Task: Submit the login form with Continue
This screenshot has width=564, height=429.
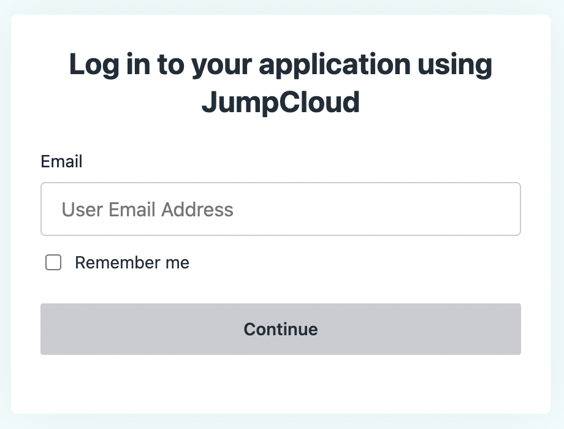Action: [x=280, y=329]
